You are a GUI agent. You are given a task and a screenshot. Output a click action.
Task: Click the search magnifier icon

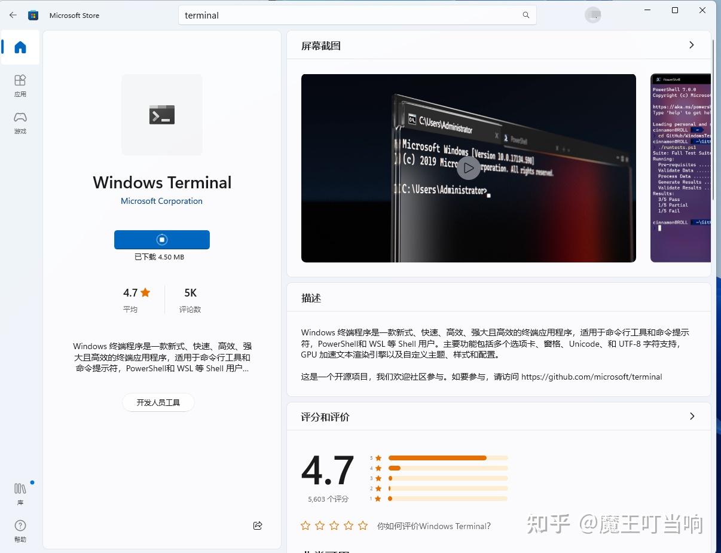click(526, 15)
